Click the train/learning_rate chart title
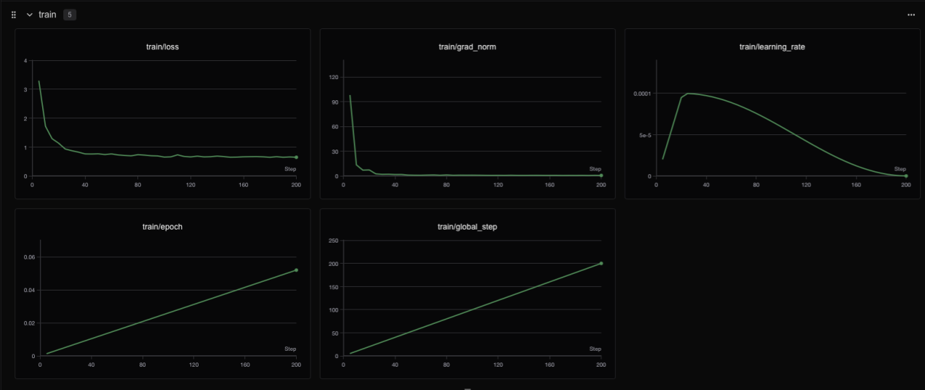The image size is (925, 390). pos(772,46)
